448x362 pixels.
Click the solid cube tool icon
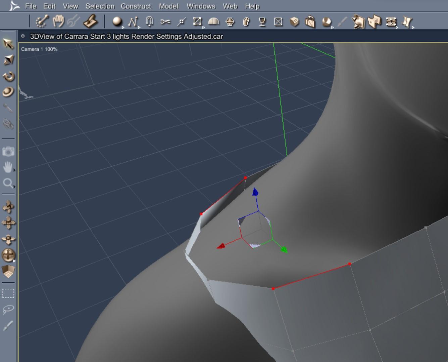point(294,22)
